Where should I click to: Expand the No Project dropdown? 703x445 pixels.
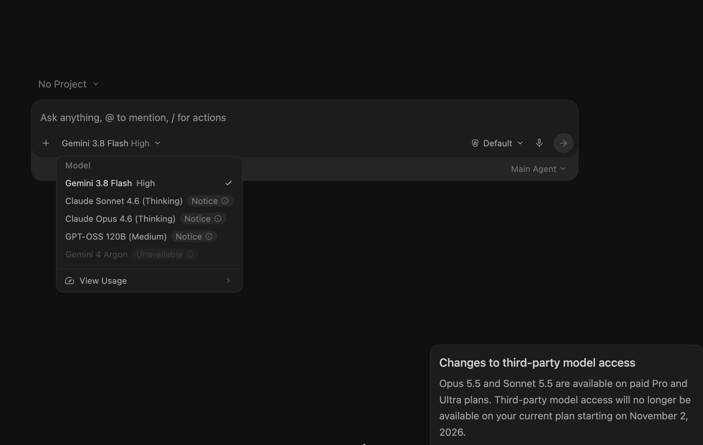(68, 84)
